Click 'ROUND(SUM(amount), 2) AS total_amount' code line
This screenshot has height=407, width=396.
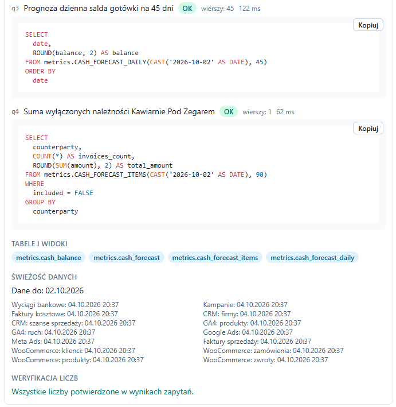pyautogui.click(x=103, y=165)
